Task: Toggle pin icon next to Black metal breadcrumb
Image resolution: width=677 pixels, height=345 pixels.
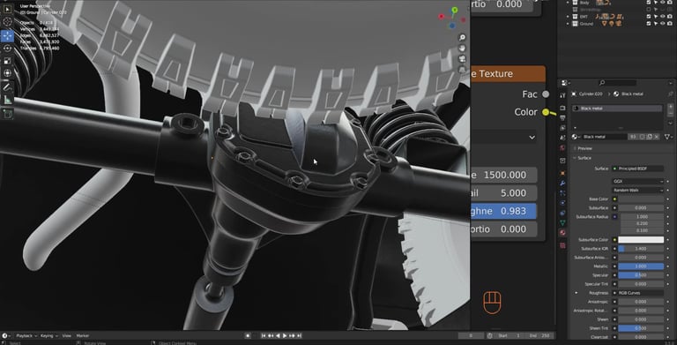Action: (671, 94)
